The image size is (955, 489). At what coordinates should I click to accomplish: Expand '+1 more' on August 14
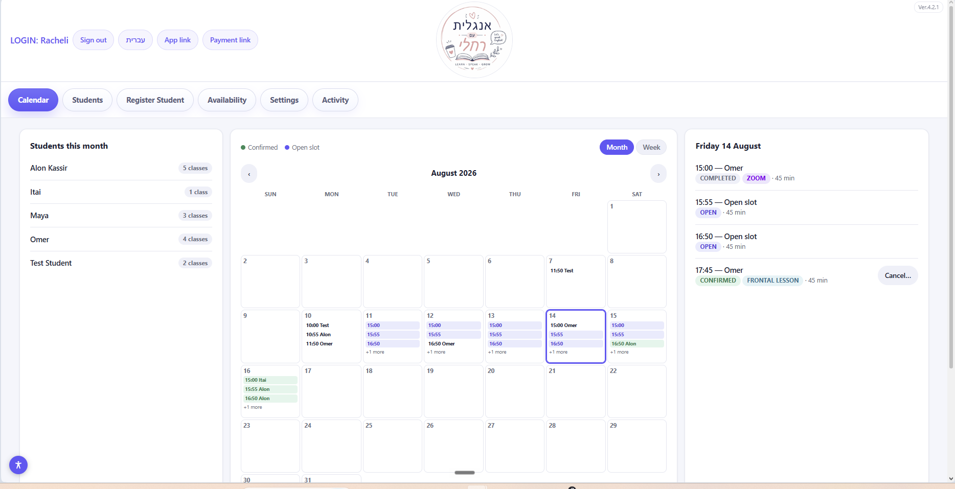(x=558, y=352)
